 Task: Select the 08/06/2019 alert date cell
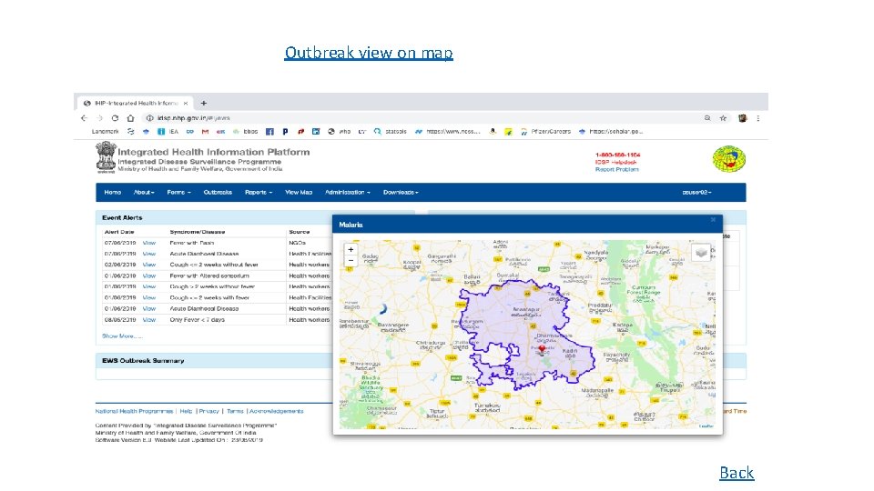point(120,320)
